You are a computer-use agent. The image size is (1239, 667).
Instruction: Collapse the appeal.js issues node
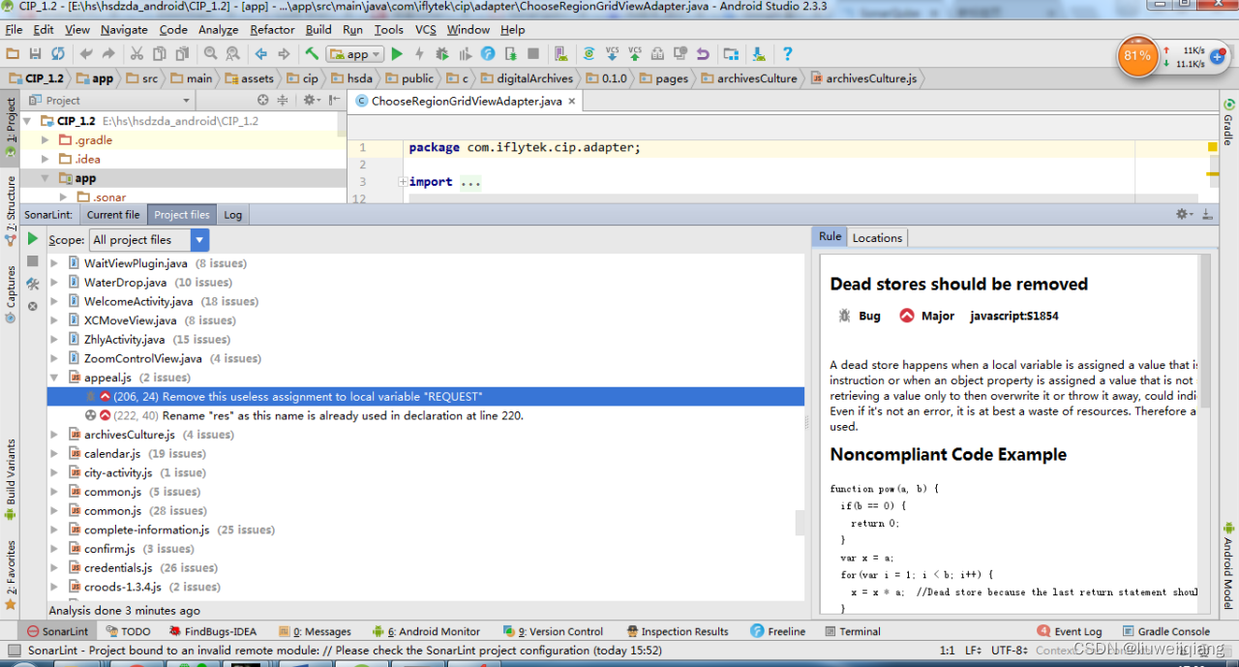tap(54, 378)
